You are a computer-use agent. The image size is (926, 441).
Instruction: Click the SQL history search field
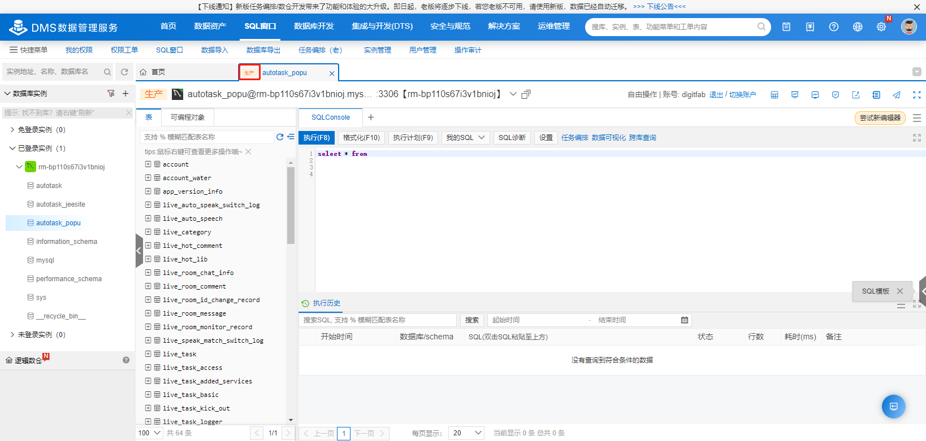(x=378, y=320)
